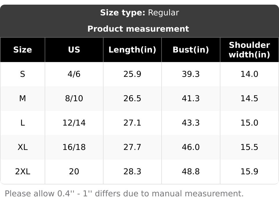
Task: Click the 26.5 length value
Action: click(132, 99)
